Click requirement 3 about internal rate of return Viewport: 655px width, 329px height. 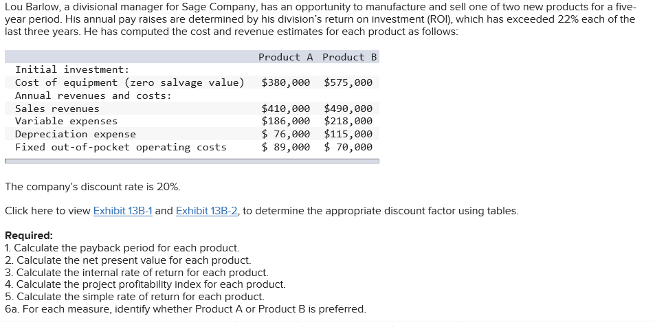pyautogui.click(x=136, y=272)
